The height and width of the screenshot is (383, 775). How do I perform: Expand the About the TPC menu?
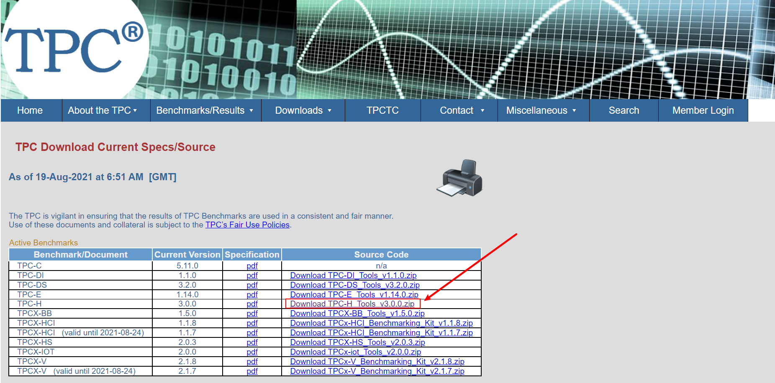click(103, 110)
